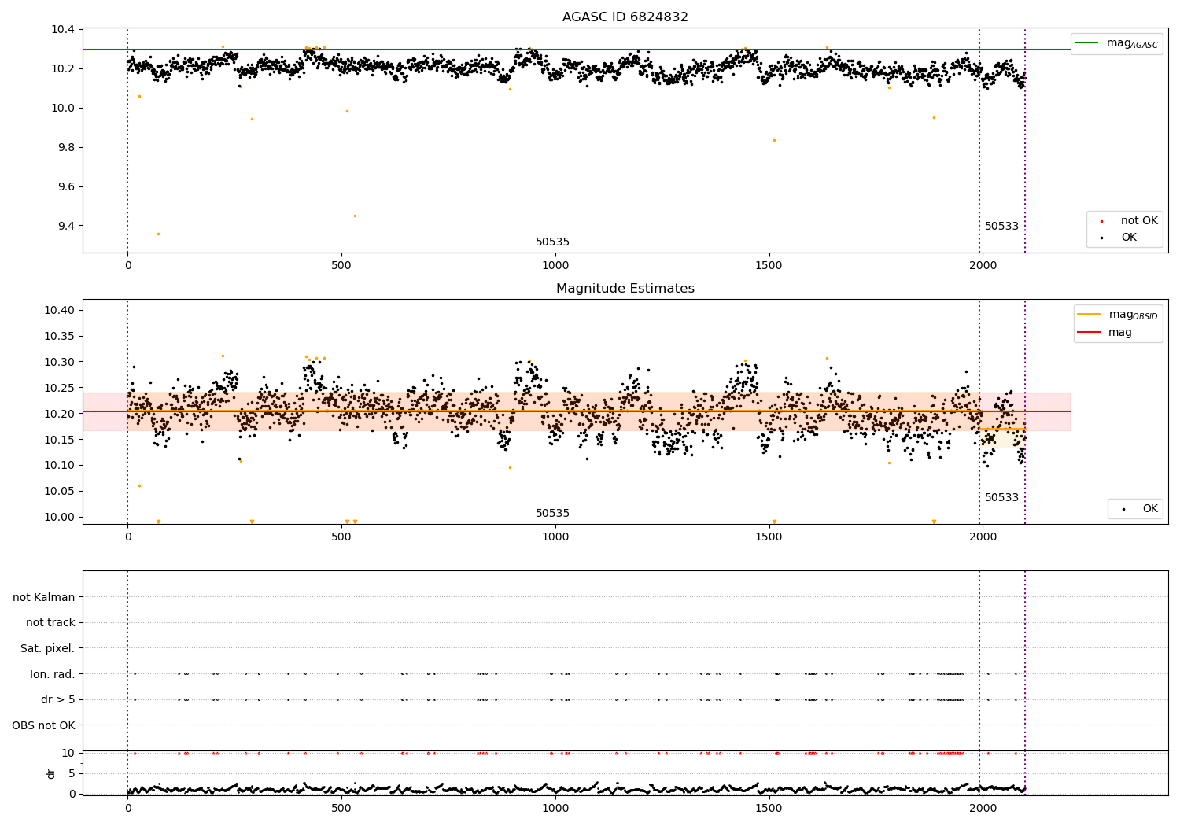
Task: Click the 500 x-axis tick under bottom panel
Action: tap(341, 808)
